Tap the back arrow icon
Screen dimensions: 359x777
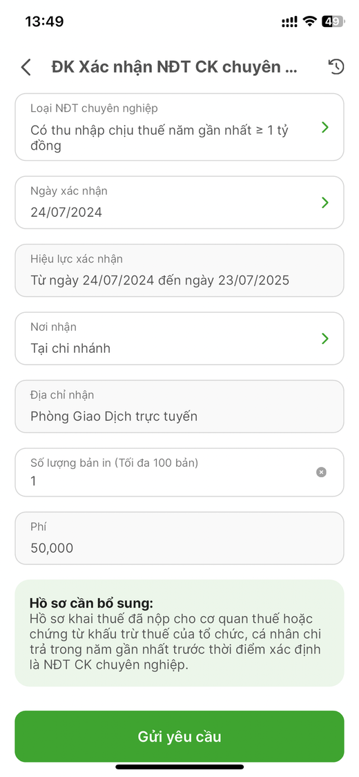pyautogui.click(x=26, y=68)
